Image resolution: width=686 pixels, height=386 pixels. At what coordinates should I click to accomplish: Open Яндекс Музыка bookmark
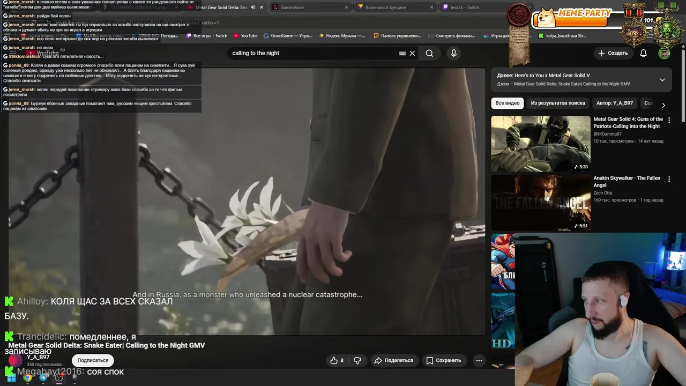click(x=341, y=36)
